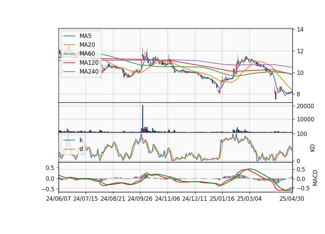
Task: Click the price axis value 14
Action: click(x=300, y=30)
